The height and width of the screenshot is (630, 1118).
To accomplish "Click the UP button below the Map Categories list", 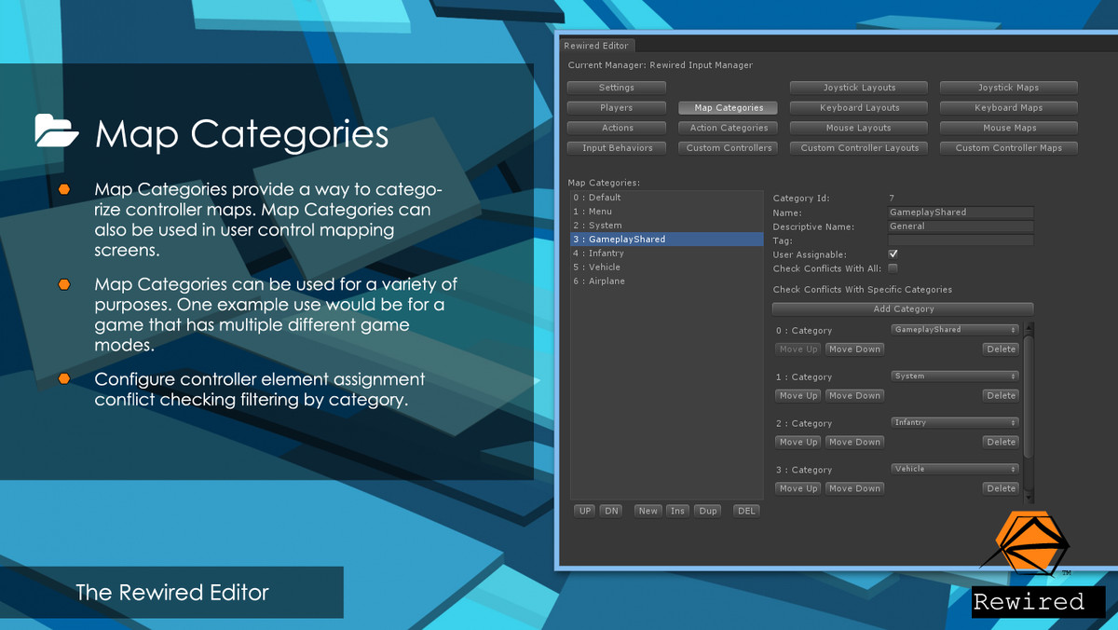I will point(585,511).
